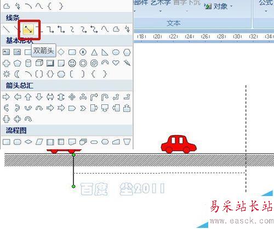This screenshot has width=274, height=229.
Task: Choose the folded corner shape
Action: click(61, 63)
